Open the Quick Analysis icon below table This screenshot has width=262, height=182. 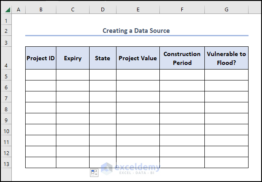coord(94,173)
